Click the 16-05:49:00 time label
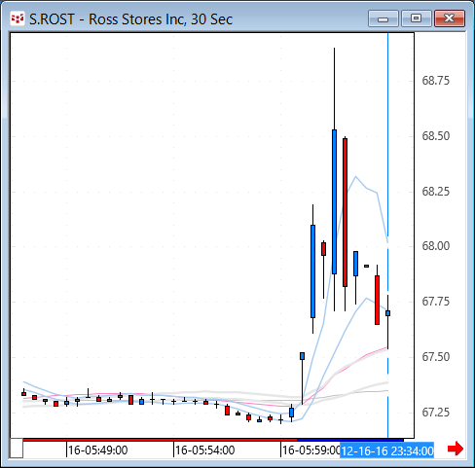 pos(97,450)
